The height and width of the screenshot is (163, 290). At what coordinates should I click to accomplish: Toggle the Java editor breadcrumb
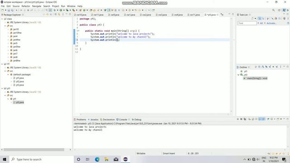[105, 10]
